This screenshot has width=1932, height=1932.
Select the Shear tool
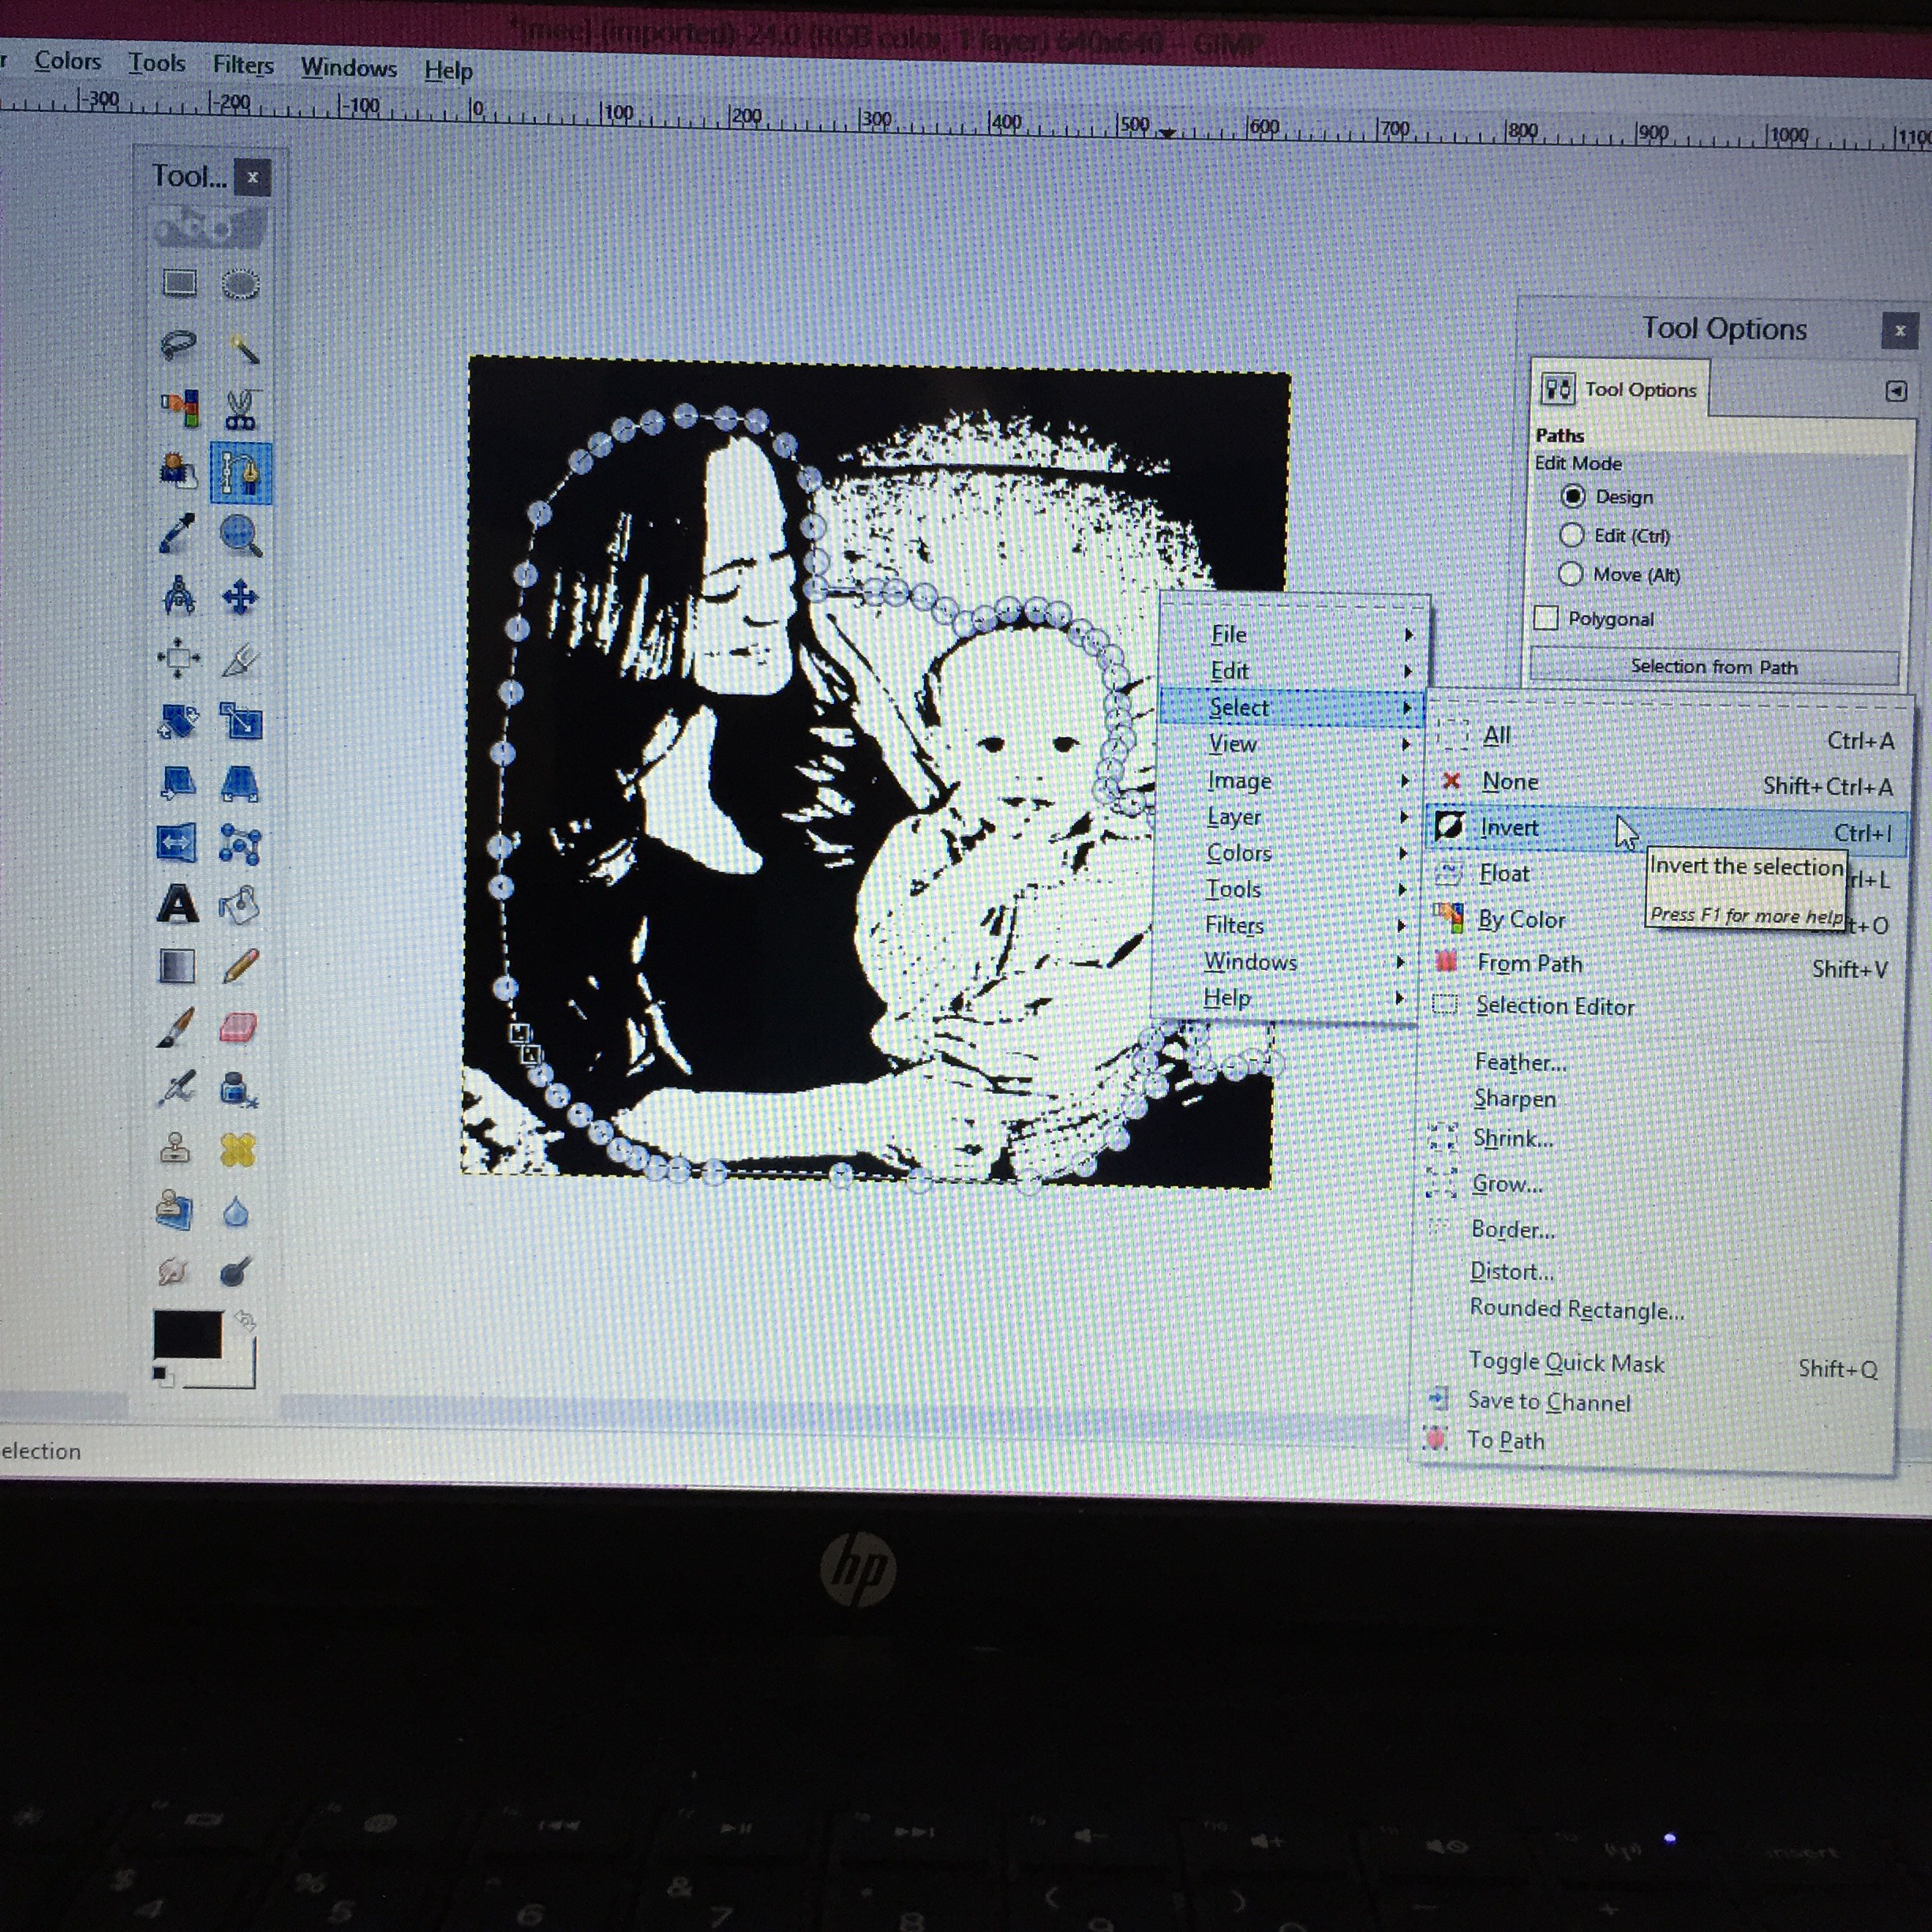[x=178, y=781]
